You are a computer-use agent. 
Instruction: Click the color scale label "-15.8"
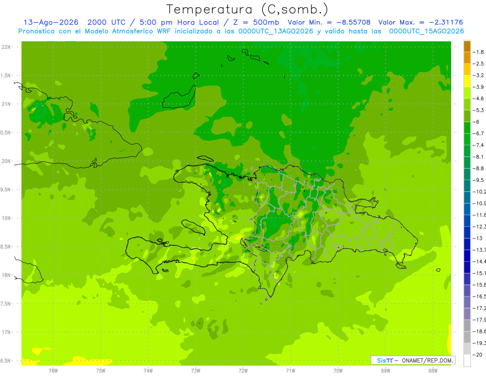click(x=480, y=285)
